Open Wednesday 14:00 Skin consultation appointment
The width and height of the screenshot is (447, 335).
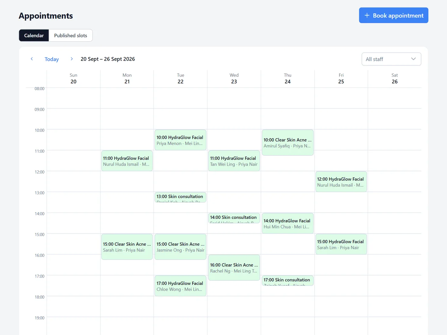pyautogui.click(x=234, y=218)
